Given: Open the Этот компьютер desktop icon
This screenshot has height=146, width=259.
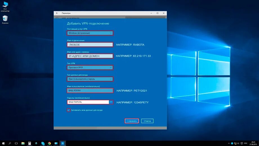Looking at the screenshot, I should pos(5,7).
